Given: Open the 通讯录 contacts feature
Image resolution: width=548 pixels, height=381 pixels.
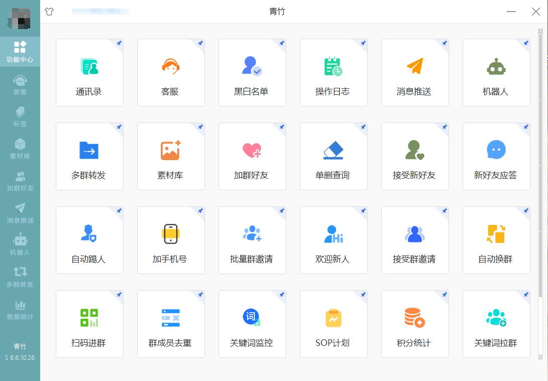Looking at the screenshot, I should (x=89, y=72).
